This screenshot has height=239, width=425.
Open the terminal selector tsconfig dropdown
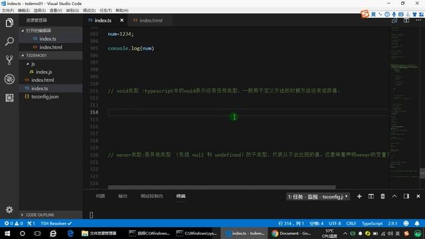318,197
